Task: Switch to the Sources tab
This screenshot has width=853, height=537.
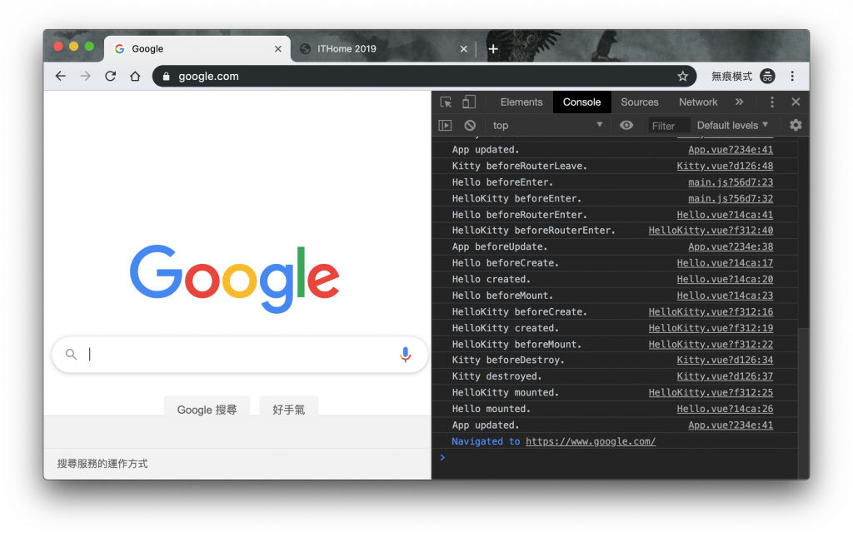Action: pyautogui.click(x=639, y=102)
